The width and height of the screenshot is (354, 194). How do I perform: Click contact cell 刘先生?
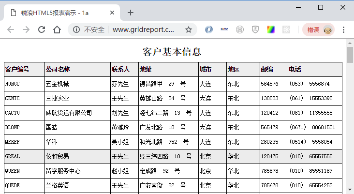click(x=124, y=113)
